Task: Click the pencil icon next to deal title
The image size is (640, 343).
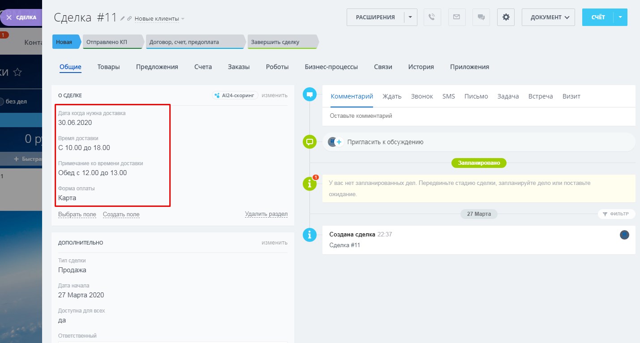Action: point(123,18)
